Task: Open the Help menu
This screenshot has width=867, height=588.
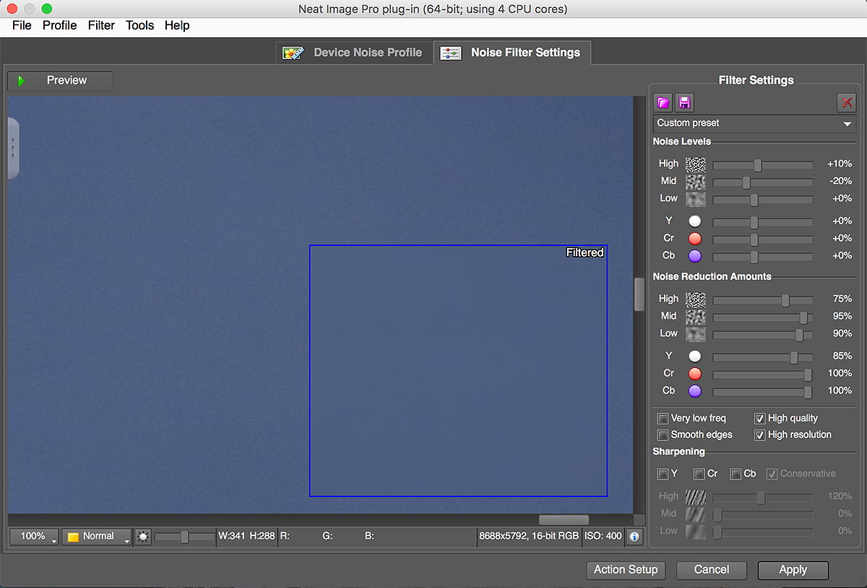Action: point(177,25)
